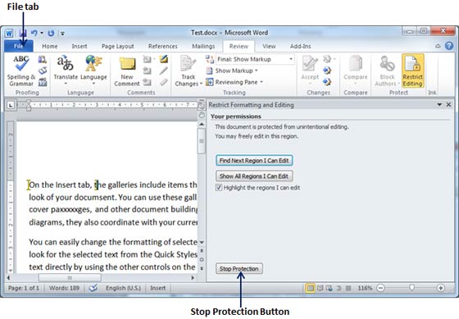The height and width of the screenshot is (319, 459).
Task: Click the Block Authors icon
Action: (387, 63)
